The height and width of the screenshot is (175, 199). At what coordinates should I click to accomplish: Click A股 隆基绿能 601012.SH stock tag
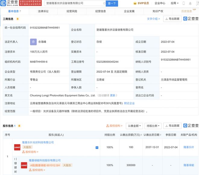click(45, 165)
